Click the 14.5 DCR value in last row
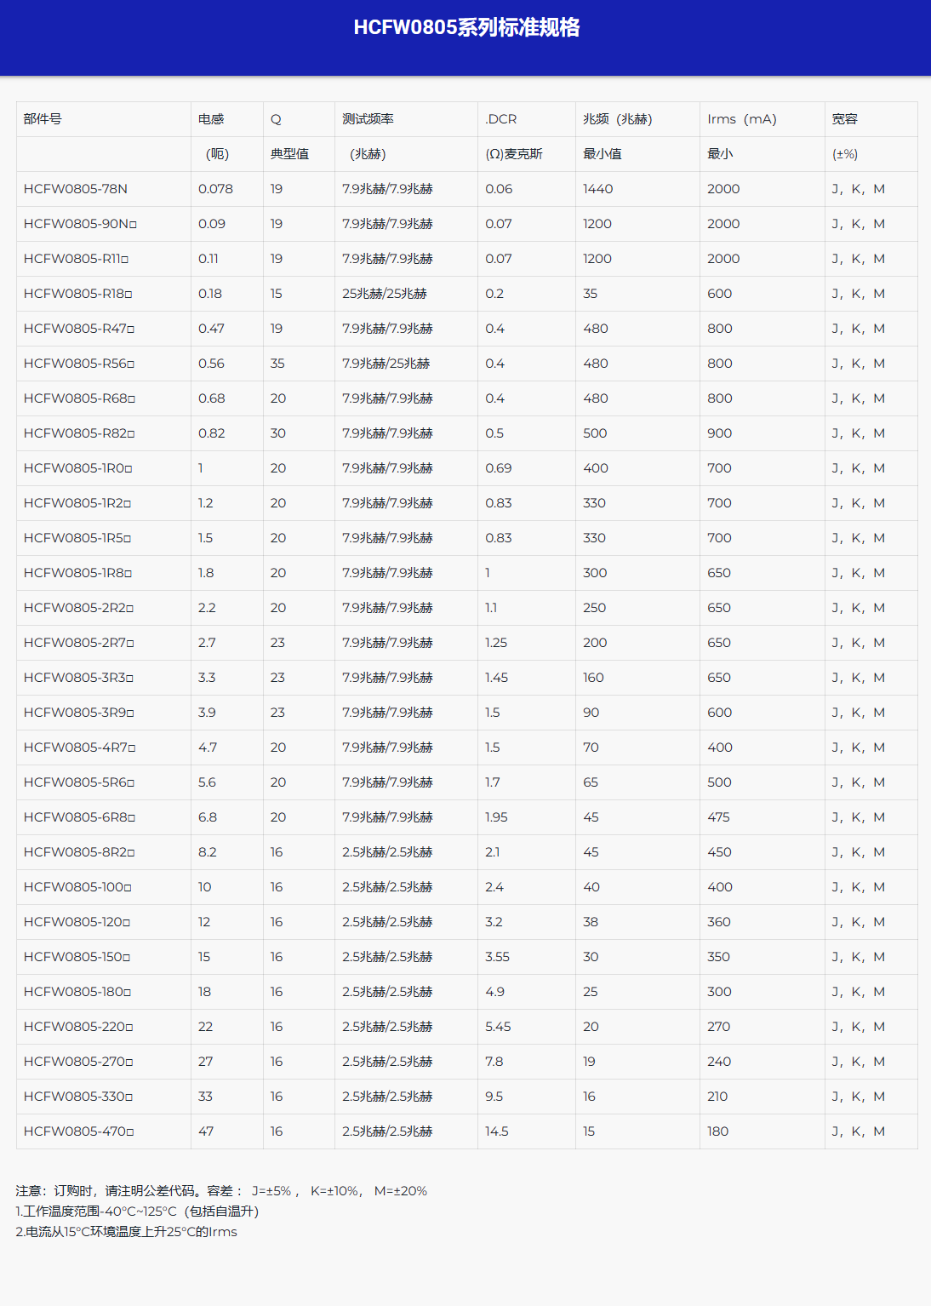Image resolution: width=931 pixels, height=1306 pixels. [497, 1131]
